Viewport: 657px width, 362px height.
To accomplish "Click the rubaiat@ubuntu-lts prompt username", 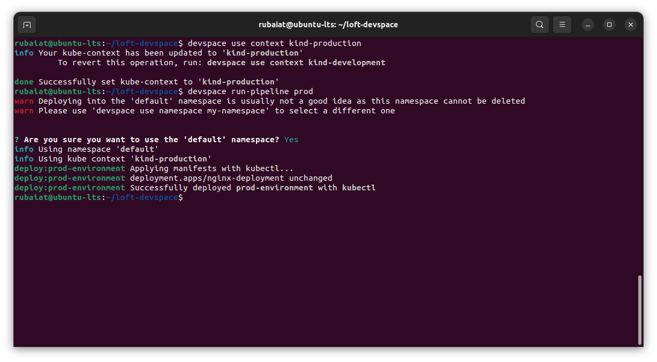I will click(57, 43).
